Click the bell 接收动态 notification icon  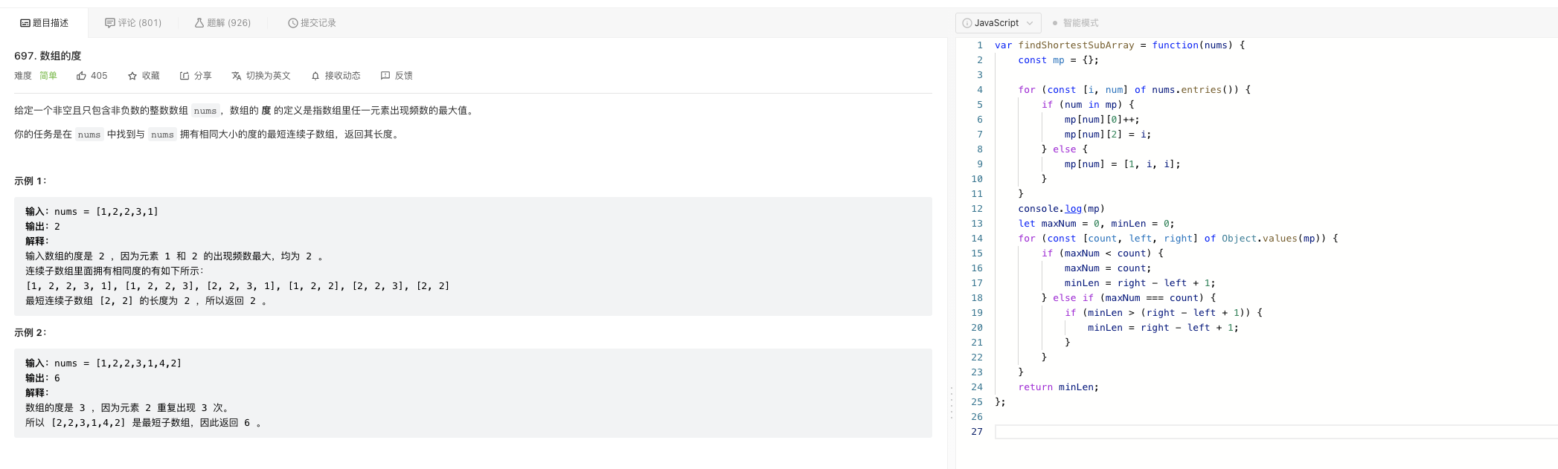[315, 76]
